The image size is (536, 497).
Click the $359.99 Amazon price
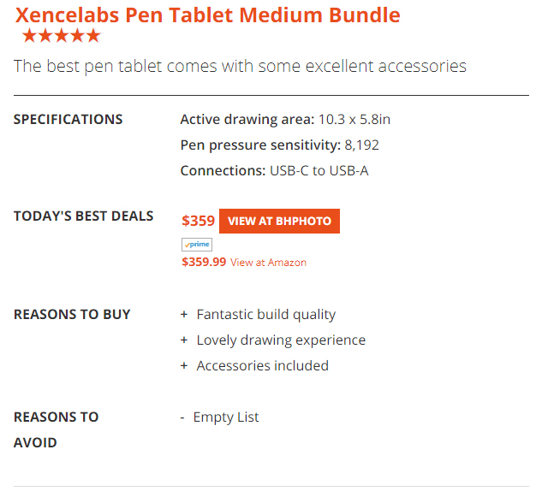[x=204, y=263]
